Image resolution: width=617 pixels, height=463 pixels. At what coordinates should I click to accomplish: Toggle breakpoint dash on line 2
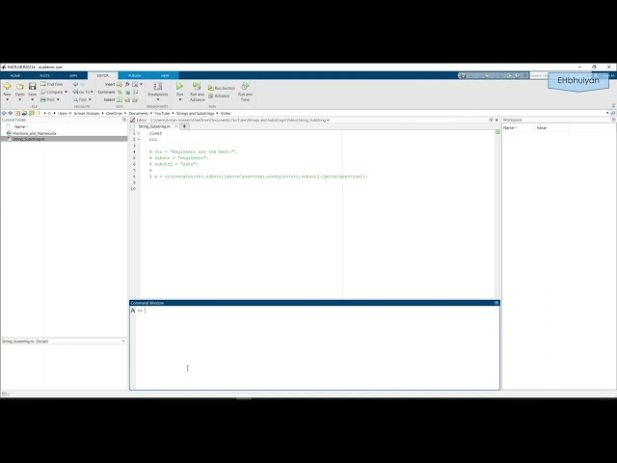point(138,139)
